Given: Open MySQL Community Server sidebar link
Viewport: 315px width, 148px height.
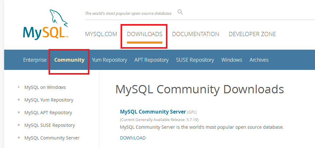Looking at the screenshot, I should click(52, 138).
